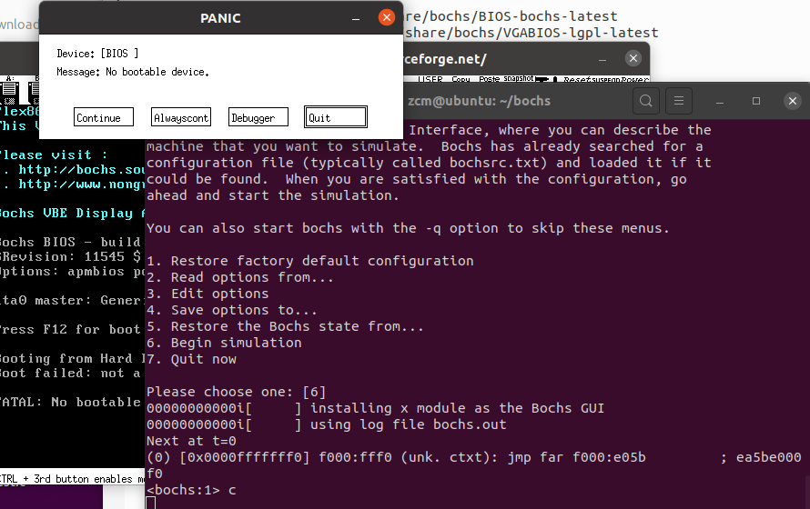This screenshot has width=810, height=509.
Task: Open search in the terminal window
Action: click(x=646, y=101)
